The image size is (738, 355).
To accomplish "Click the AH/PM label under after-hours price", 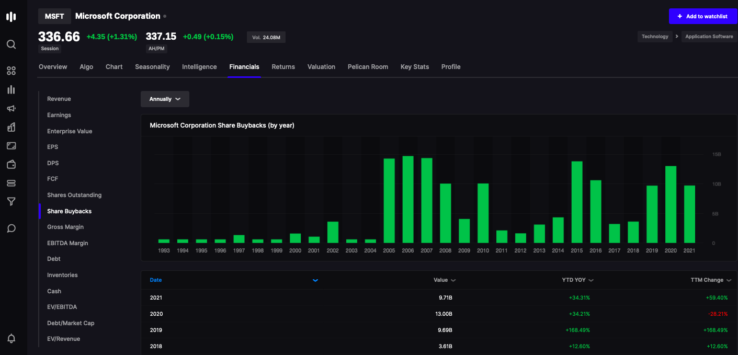I will point(156,49).
